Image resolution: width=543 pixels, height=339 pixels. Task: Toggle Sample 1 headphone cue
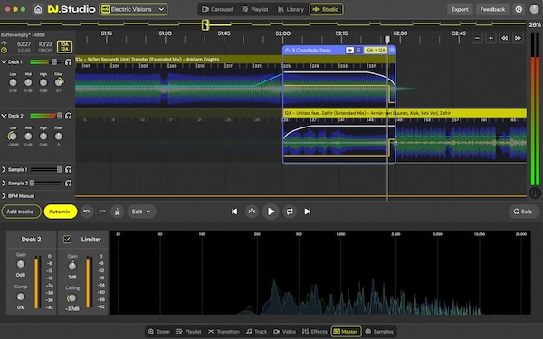point(68,170)
